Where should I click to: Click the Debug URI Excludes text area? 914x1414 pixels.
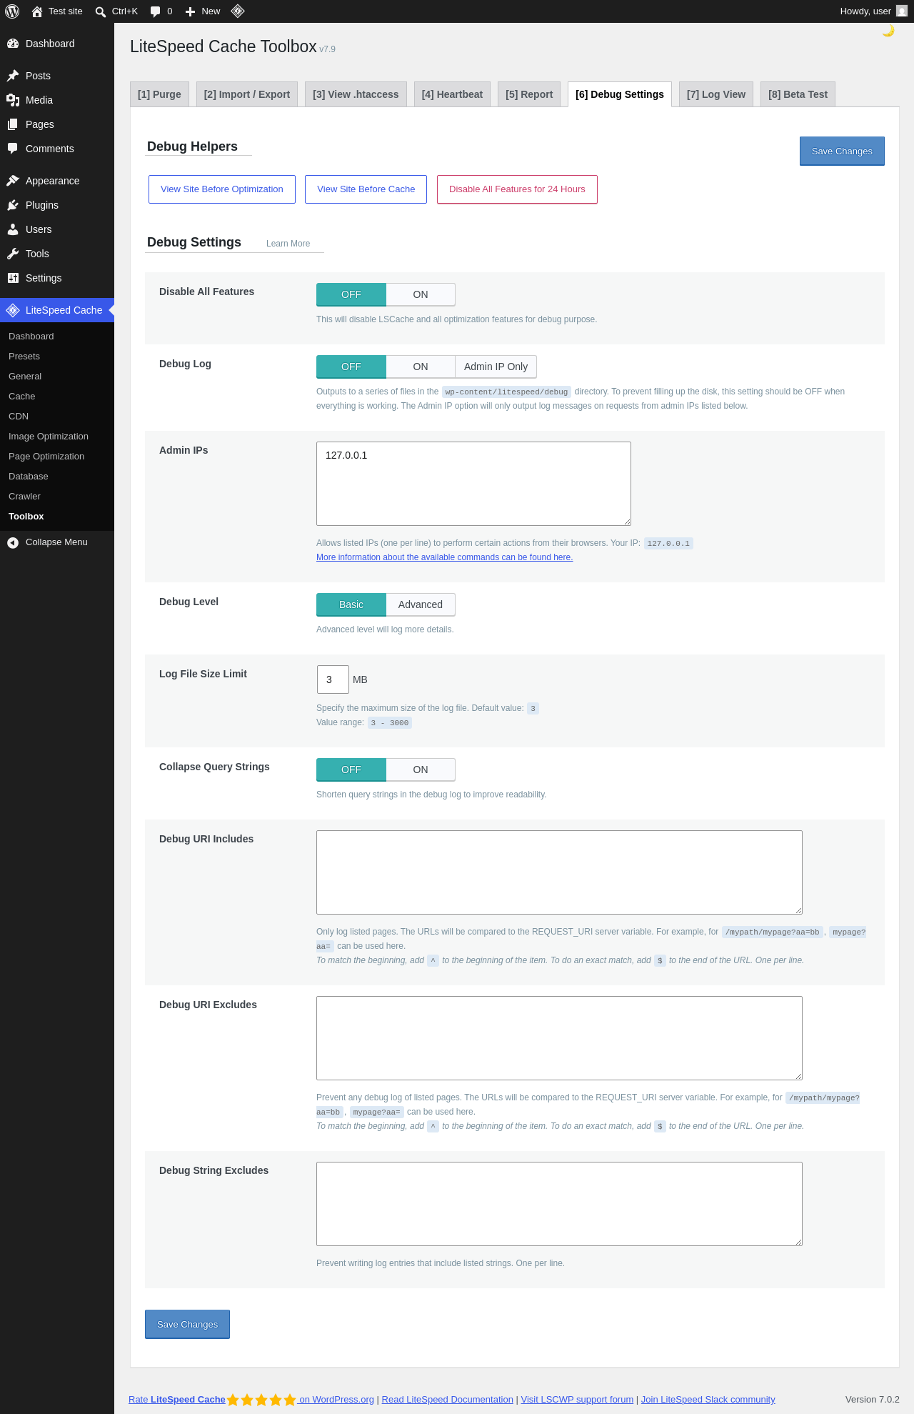(559, 1038)
